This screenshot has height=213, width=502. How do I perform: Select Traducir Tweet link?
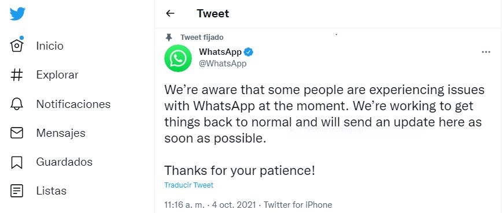click(189, 185)
